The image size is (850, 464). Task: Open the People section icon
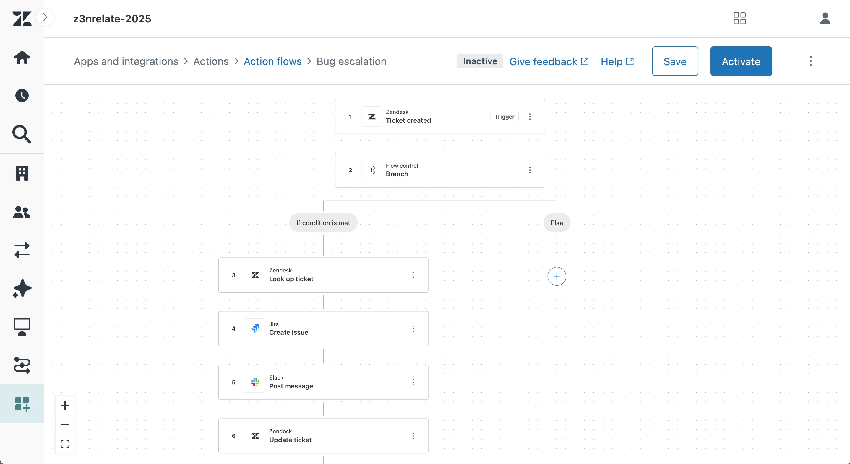22,212
